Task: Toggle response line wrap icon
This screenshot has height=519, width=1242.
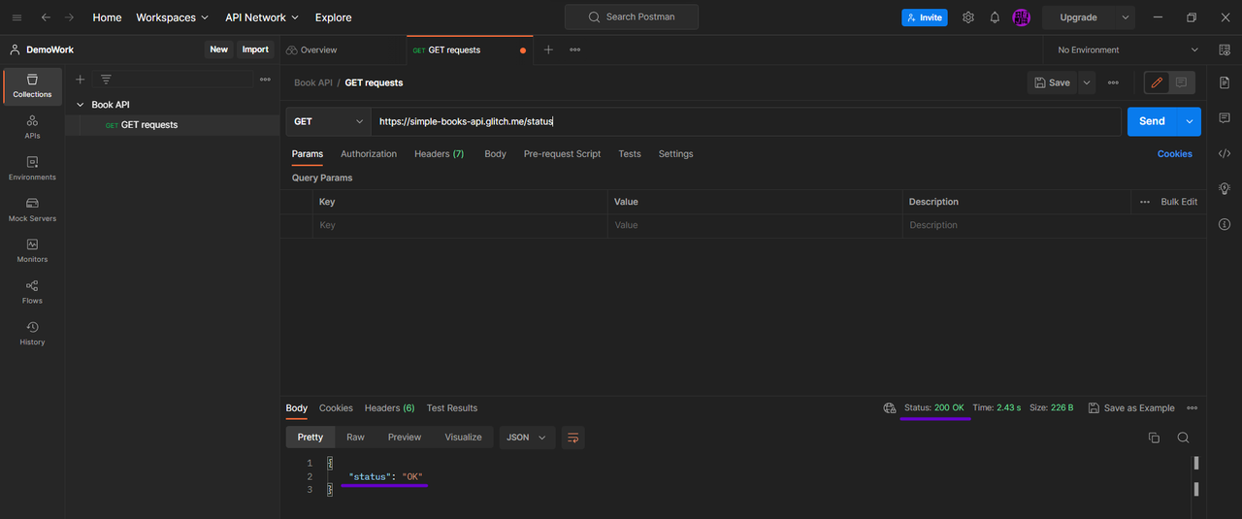Action: [572, 438]
